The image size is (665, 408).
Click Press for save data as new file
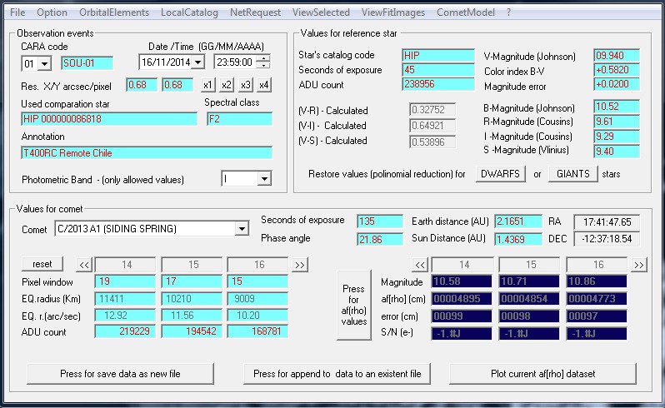point(120,374)
